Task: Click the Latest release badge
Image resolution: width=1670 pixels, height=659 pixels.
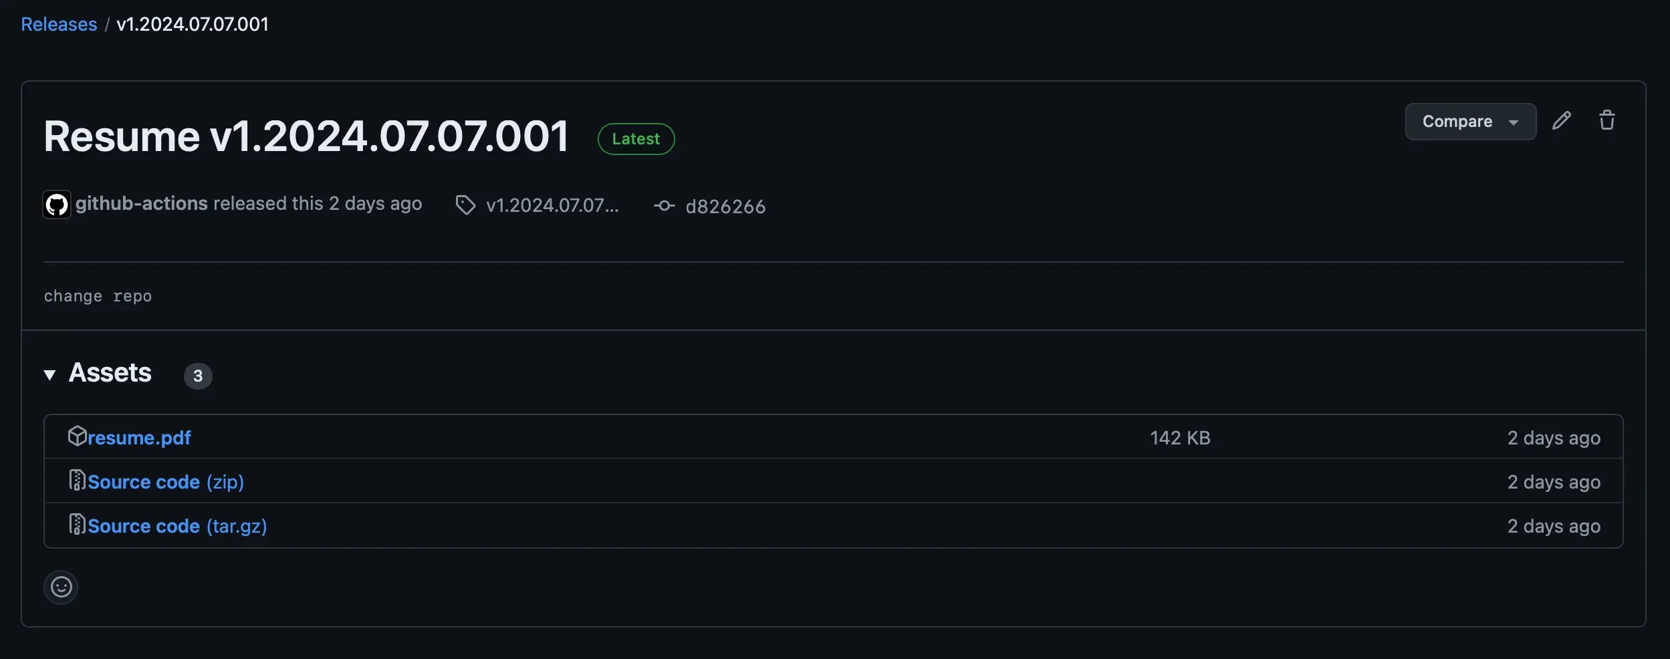Action: point(635,139)
